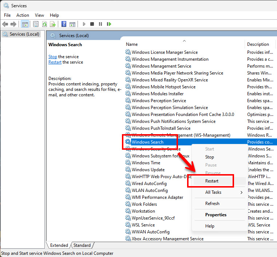Select WpnUserService_90ccf row
Viewport: 277px width, 257px height.
(153, 218)
